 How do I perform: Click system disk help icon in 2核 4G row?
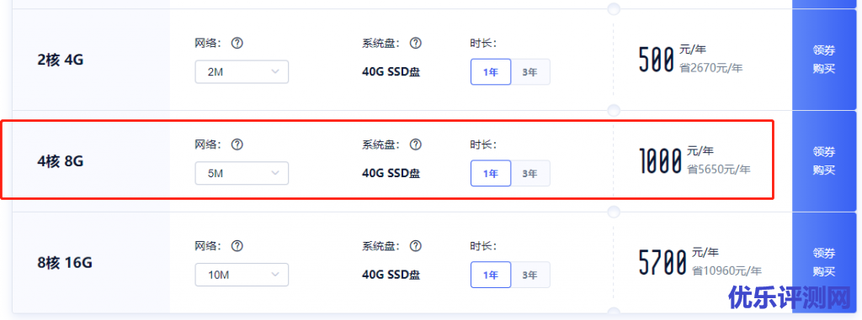coord(416,43)
